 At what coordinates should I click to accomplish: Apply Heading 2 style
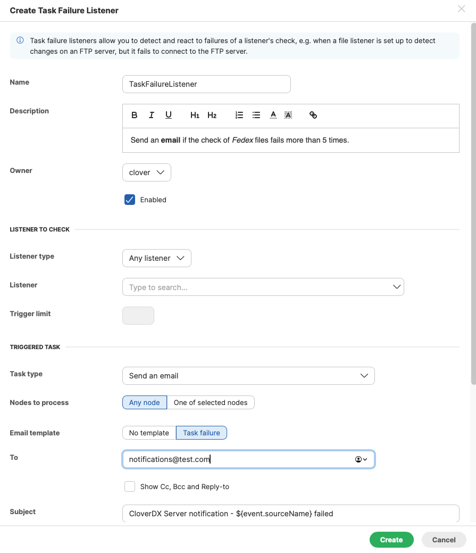(x=212, y=115)
